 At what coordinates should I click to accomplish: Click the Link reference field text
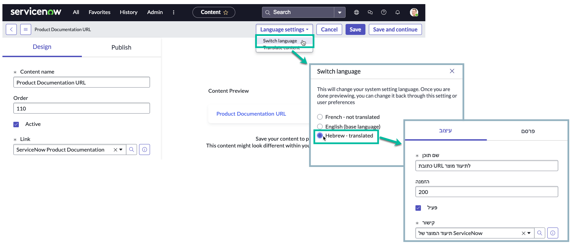pos(60,150)
